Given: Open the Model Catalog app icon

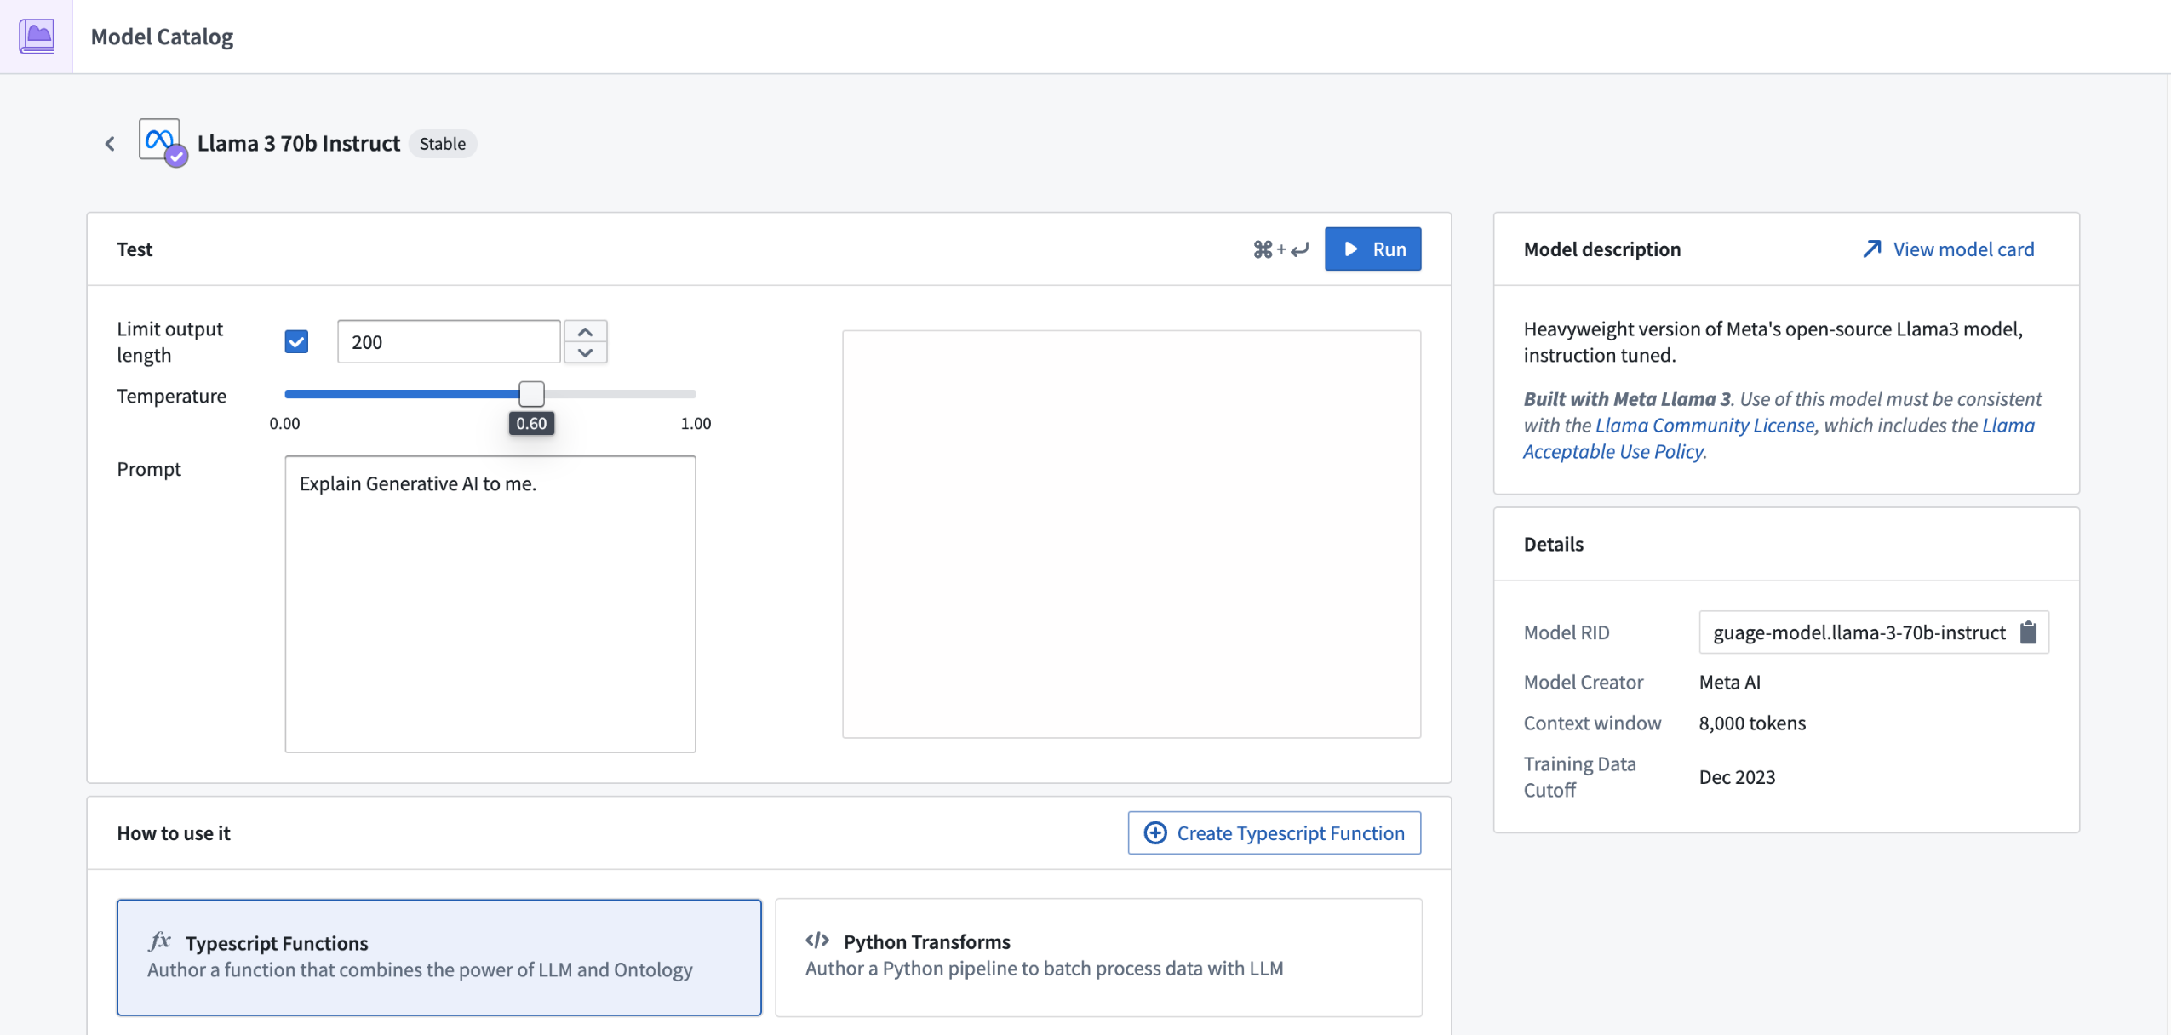Looking at the screenshot, I should [x=36, y=36].
